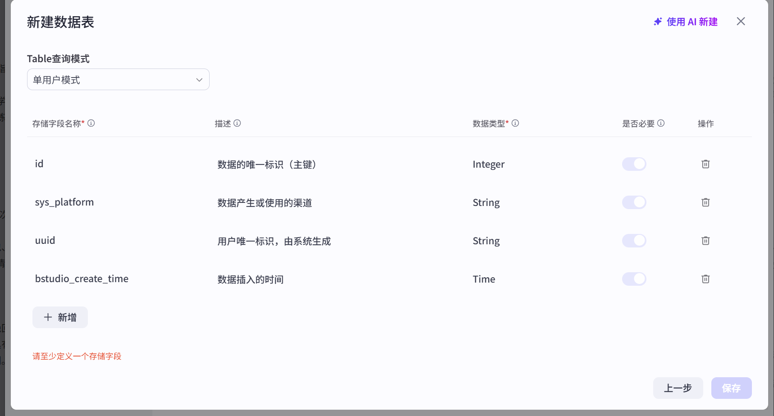Click the 保存 save button
Viewport: 774px width, 416px height.
(x=731, y=388)
